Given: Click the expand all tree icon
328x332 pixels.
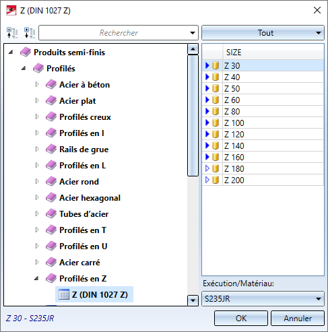Looking at the screenshot, I should click(x=30, y=33).
